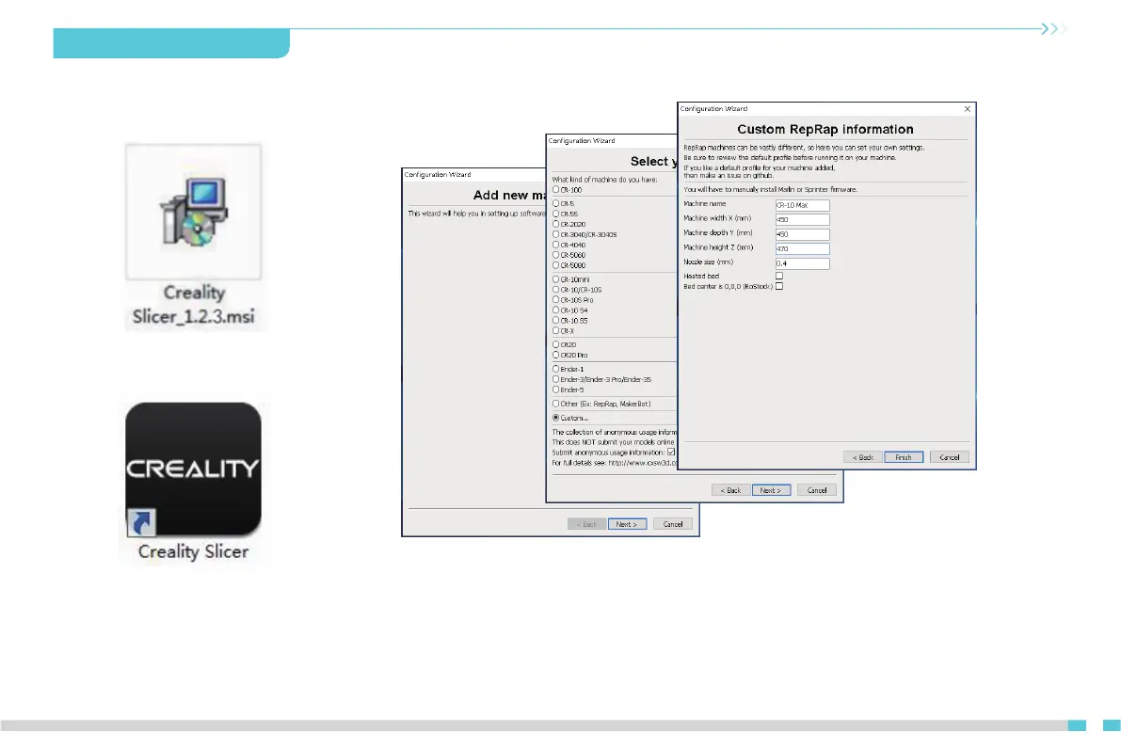The height and width of the screenshot is (747, 1121).
Task: Select the CR-10 S4 radio button
Action: click(x=555, y=310)
